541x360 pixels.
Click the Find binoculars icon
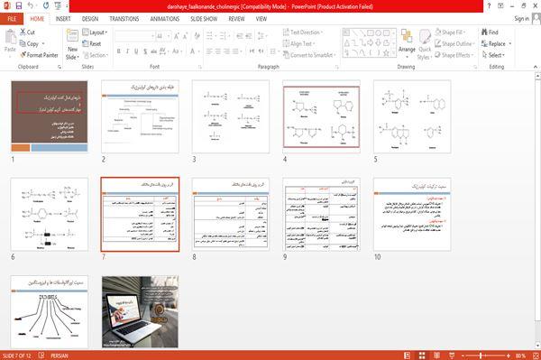coord(484,32)
